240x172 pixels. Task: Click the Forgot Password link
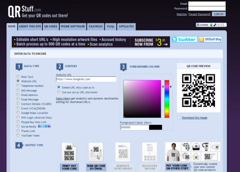pos(199,14)
